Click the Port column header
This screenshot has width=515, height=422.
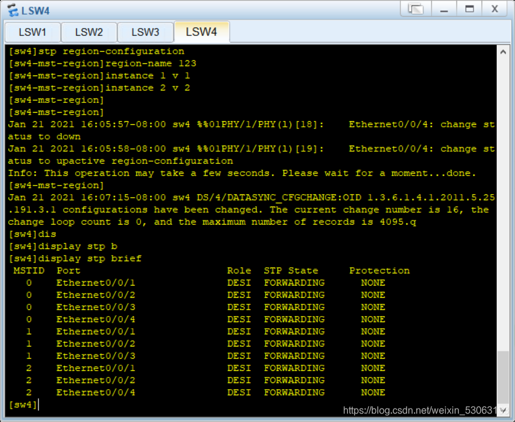coord(68,271)
